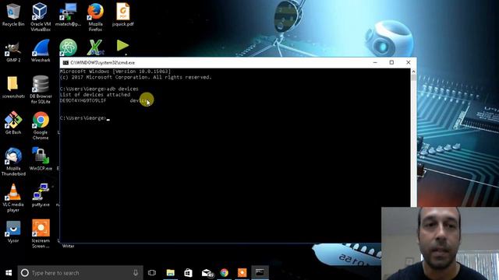
Task: Click the 'adb devices' command text
Action: [122, 89]
